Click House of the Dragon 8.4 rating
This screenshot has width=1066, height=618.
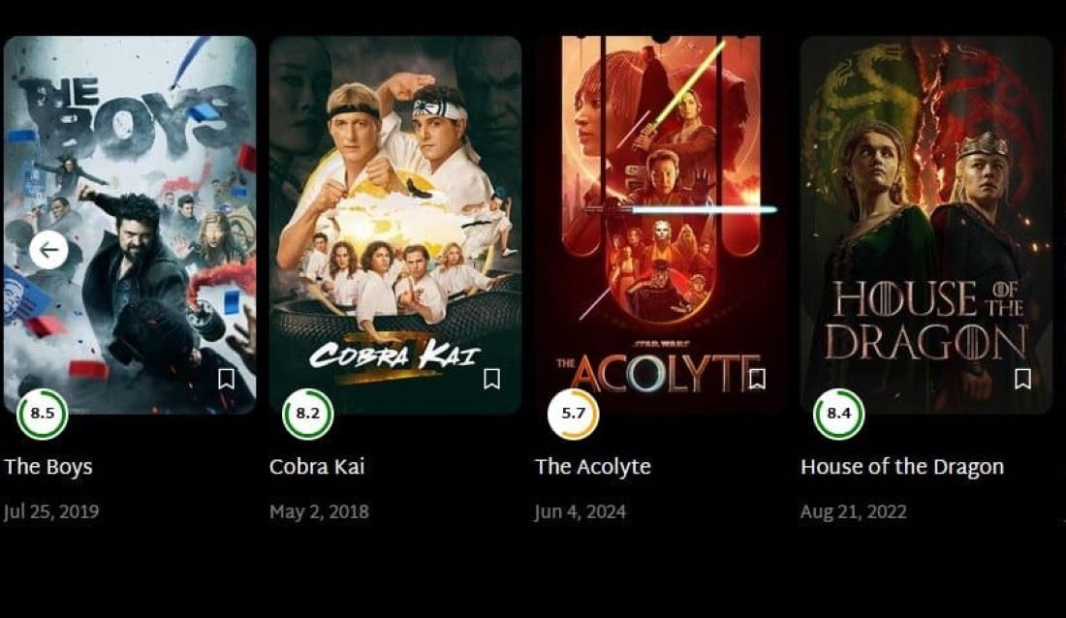839,414
